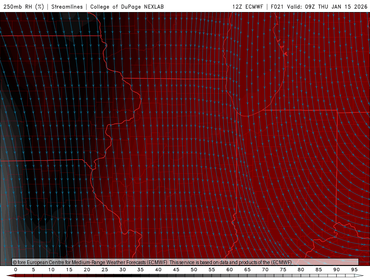Select the "10" colorbar tick value
Viewport: 370px width, 278px height.
51,270
